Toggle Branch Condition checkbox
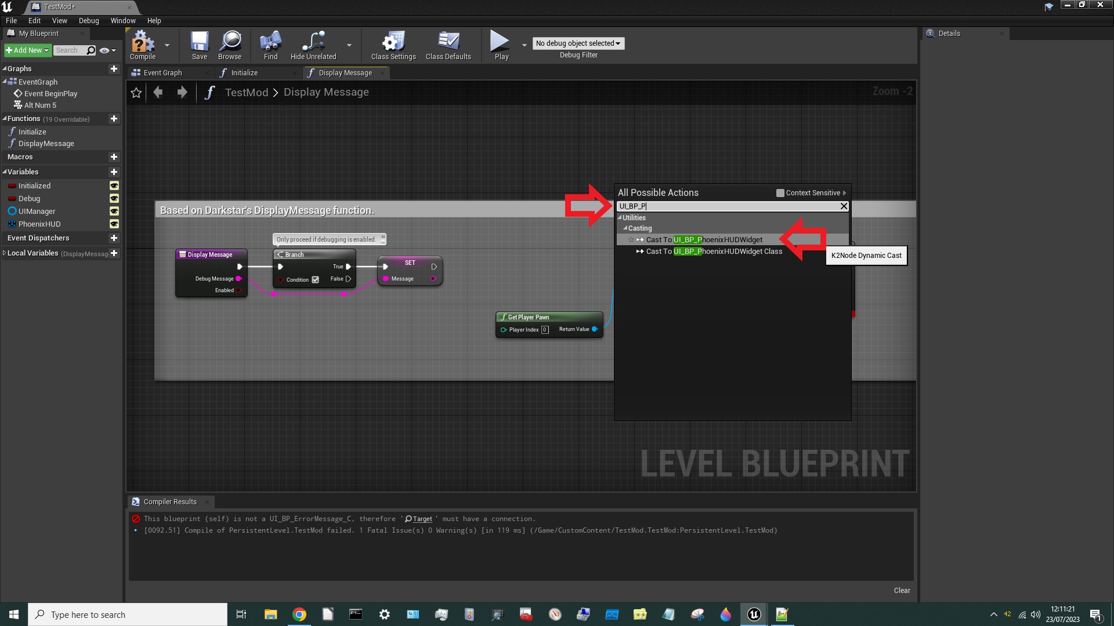This screenshot has height=626, width=1114. pyautogui.click(x=315, y=279)
